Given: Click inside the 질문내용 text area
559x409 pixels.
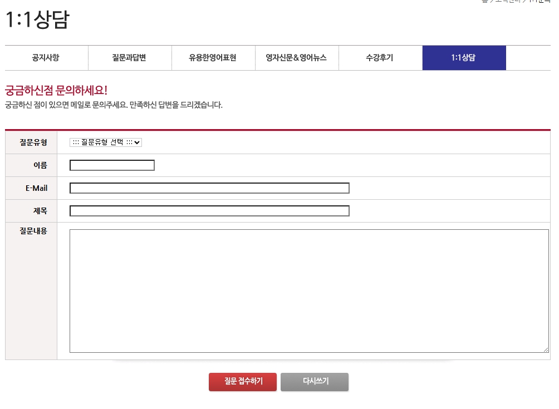Looking at the screenshot, I should pos(308,290).
